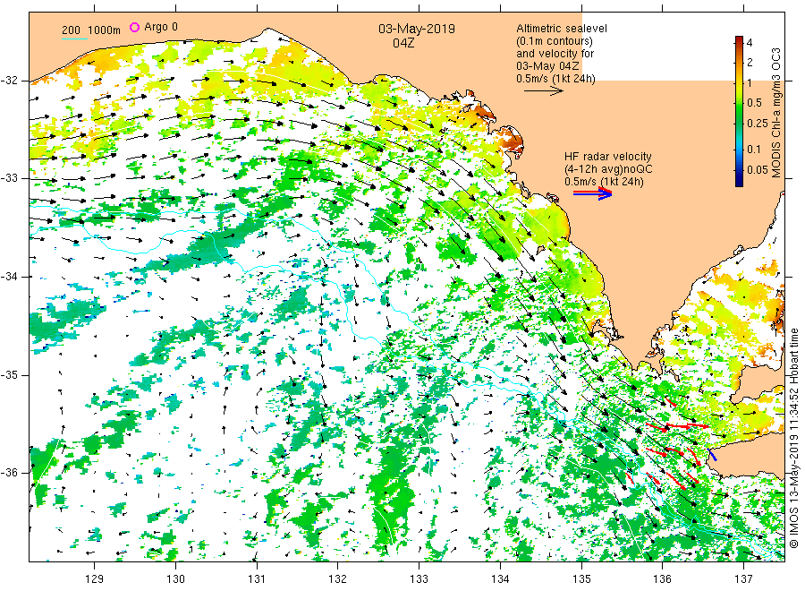805x591 pixels.
Task: Click the longitude label 137
Action: click(743, 579)
